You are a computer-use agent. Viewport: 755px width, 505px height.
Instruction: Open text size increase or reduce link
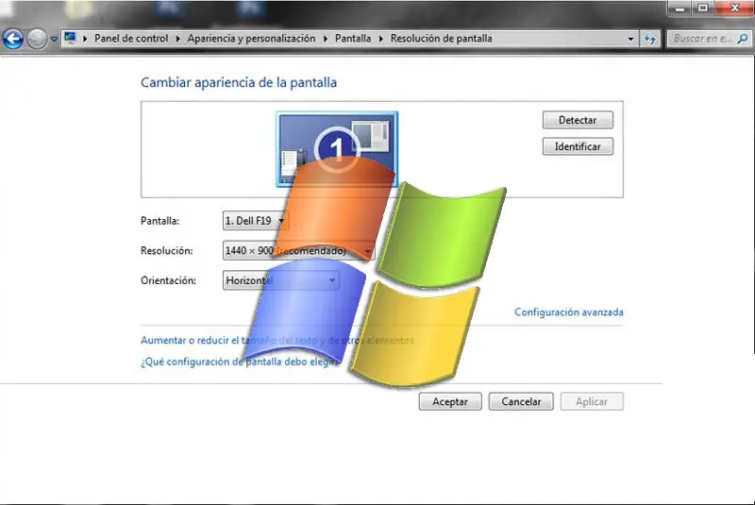[x=277, y=340]
